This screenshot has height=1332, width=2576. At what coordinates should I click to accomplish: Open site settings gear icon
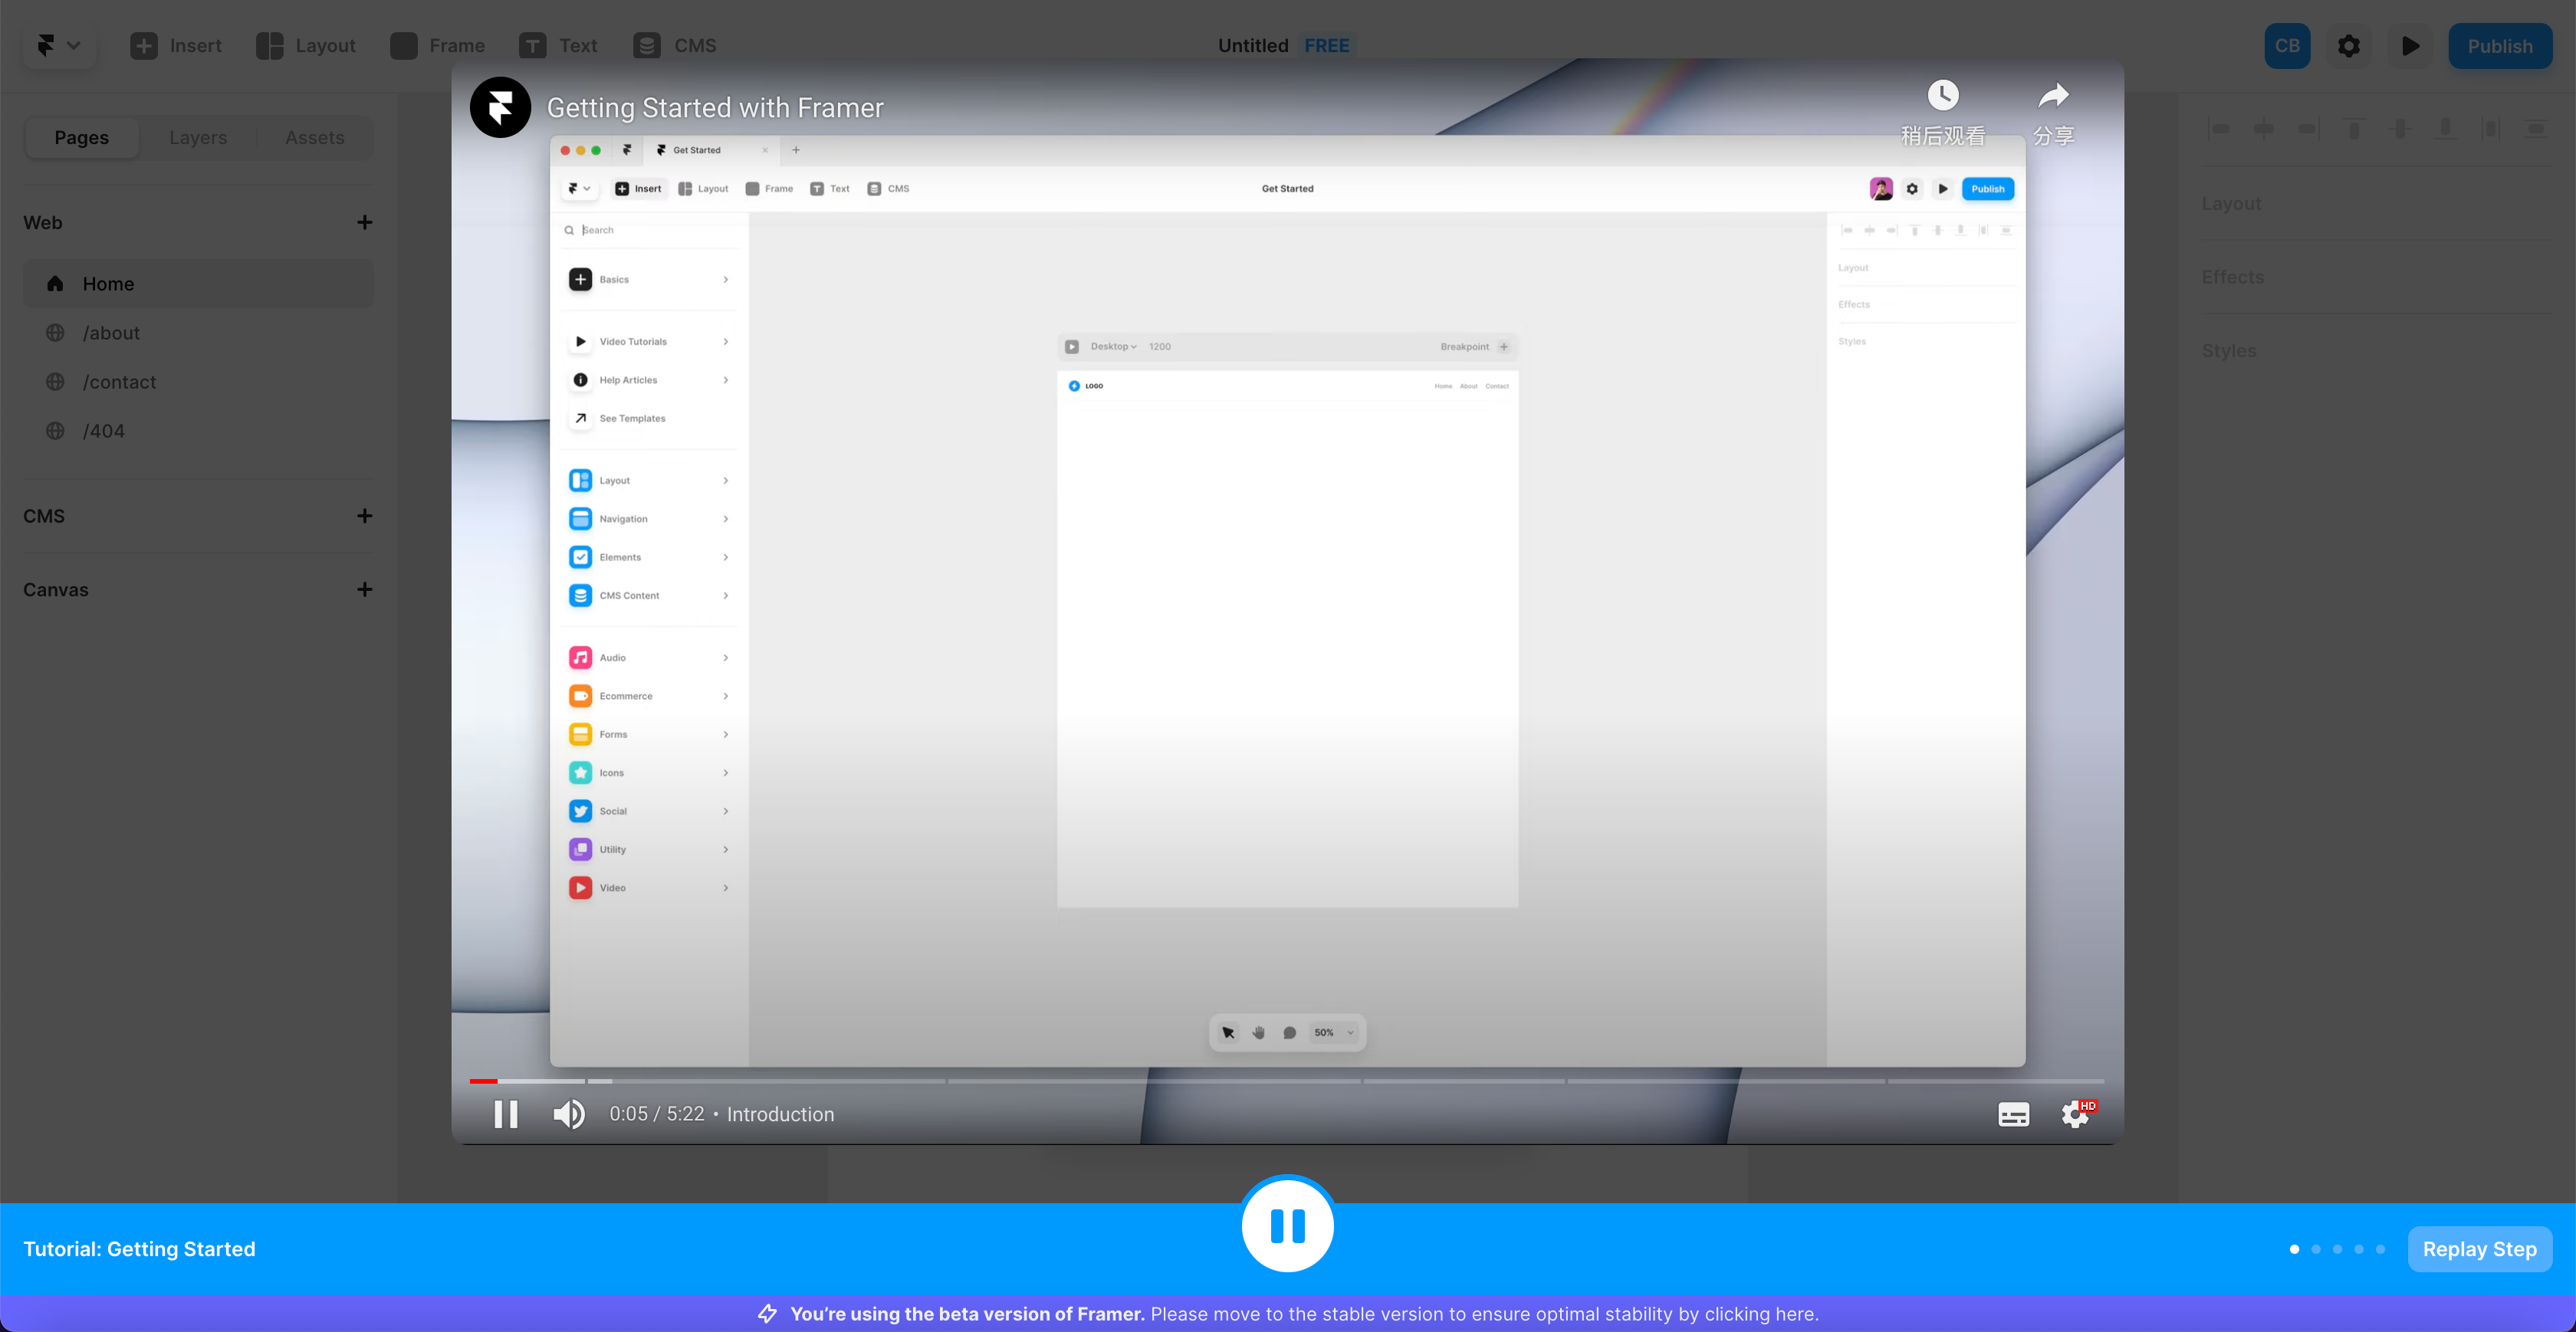click(2349, 46)
